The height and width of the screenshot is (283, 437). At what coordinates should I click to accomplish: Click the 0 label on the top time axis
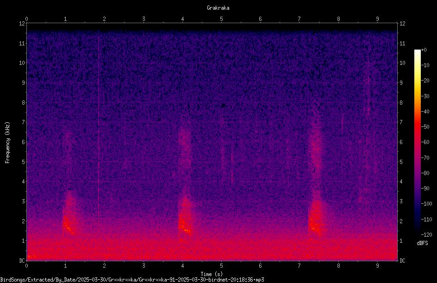click(26, 19)
